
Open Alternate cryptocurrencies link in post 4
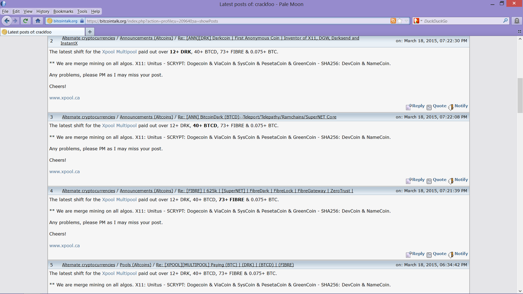click(89, 191)
